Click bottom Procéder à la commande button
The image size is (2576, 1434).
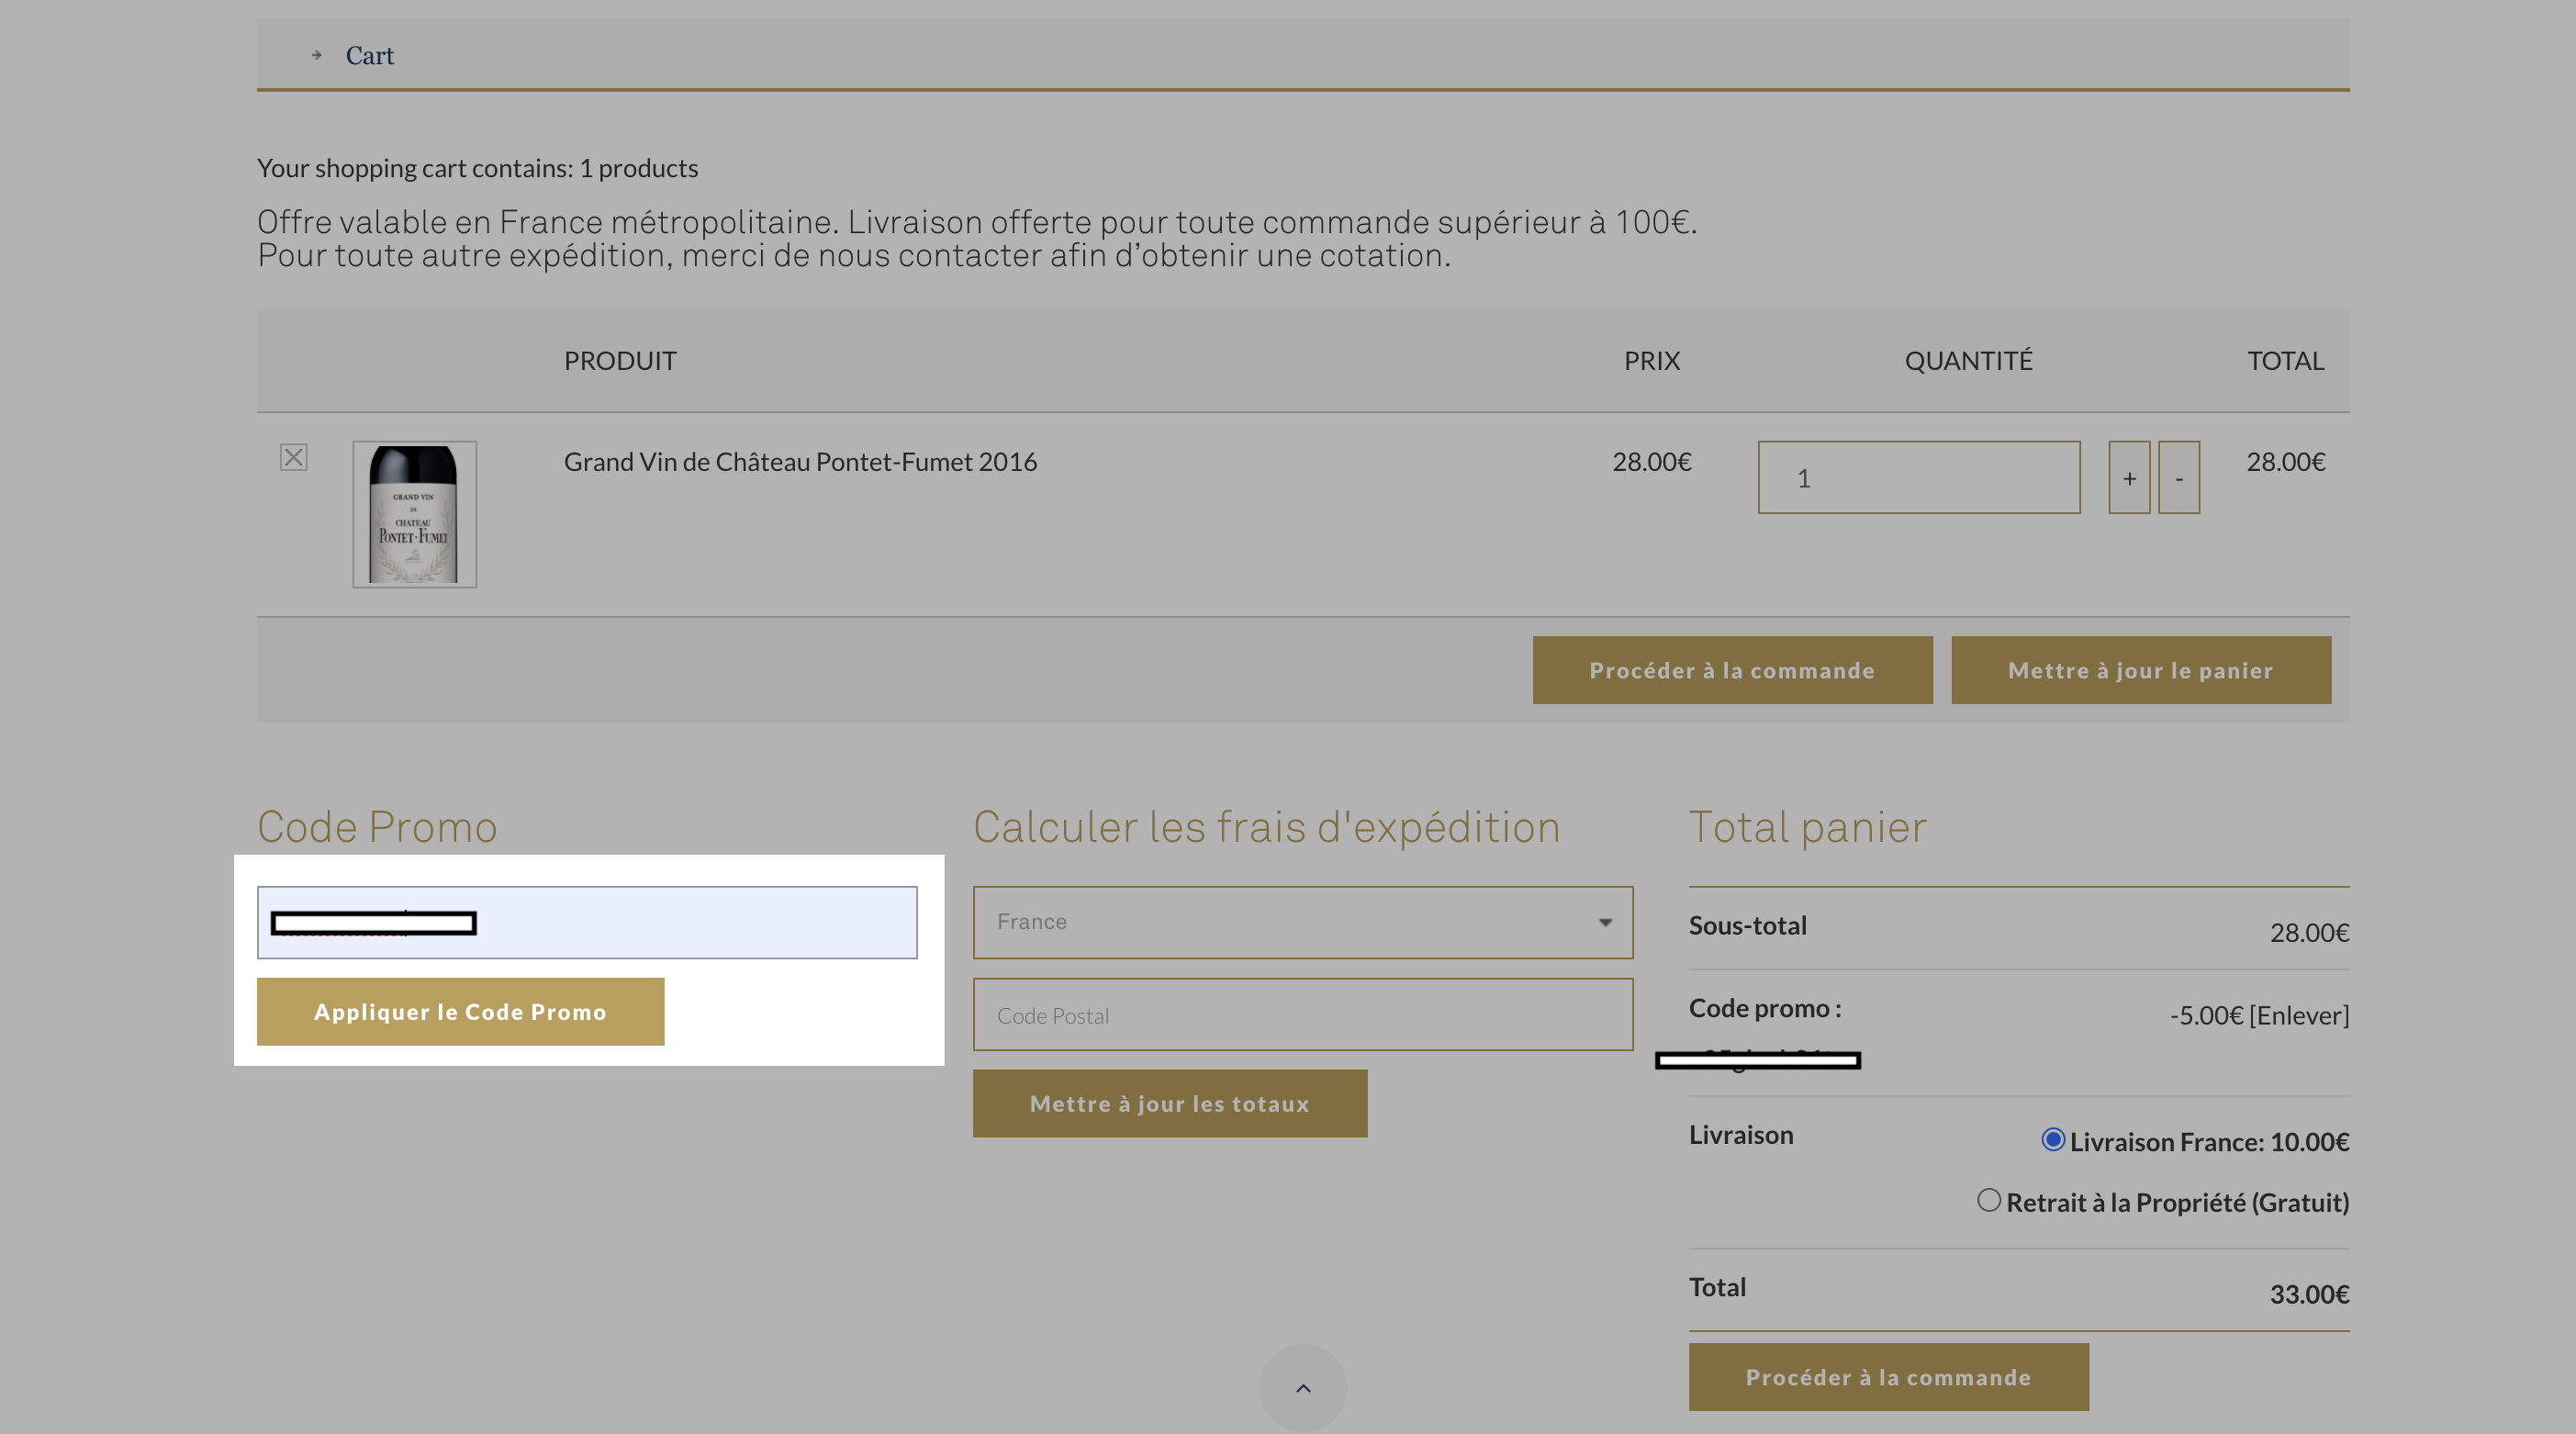coord(1889,1377)
